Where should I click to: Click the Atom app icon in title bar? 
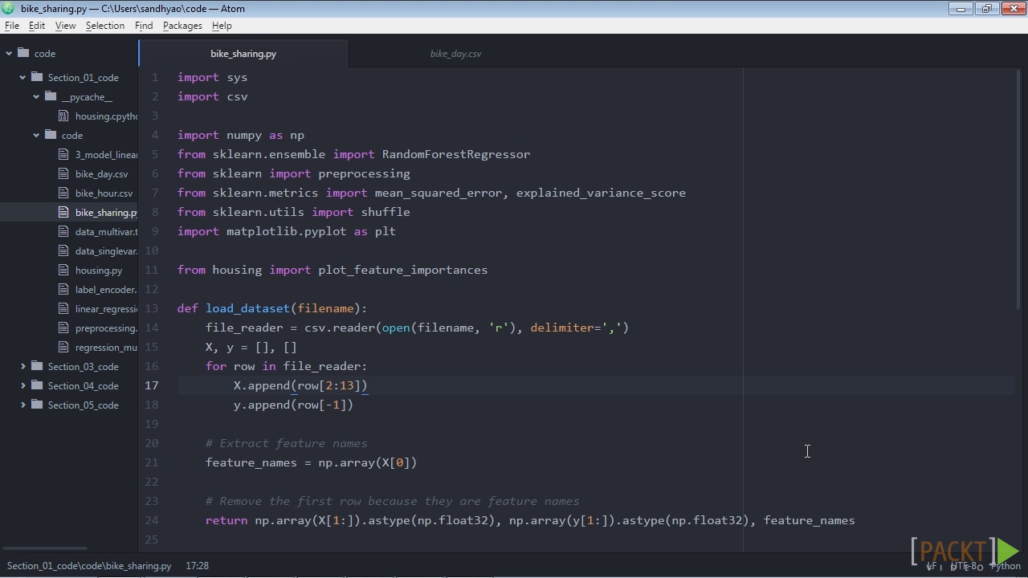tap(8, 9)
